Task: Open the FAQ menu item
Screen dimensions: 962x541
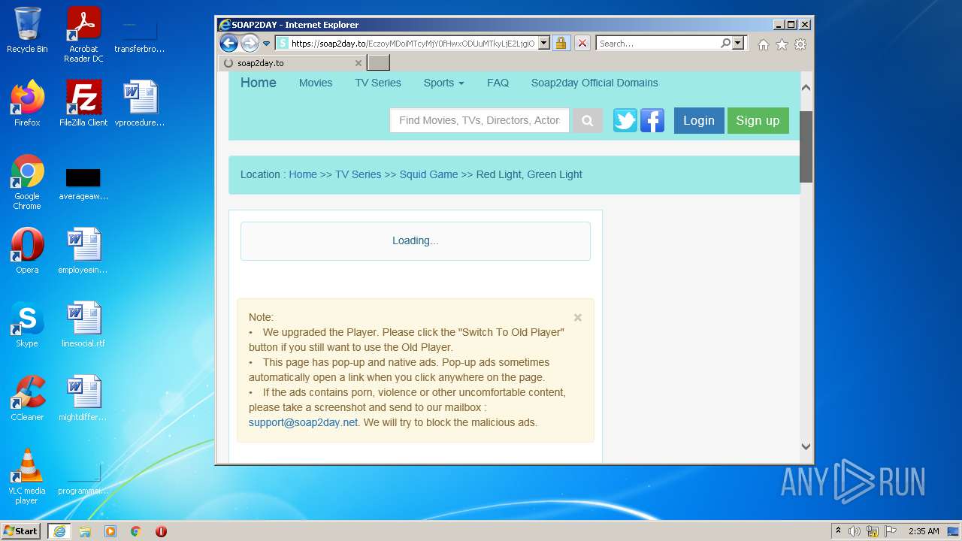Action: (x=498, y=83)
